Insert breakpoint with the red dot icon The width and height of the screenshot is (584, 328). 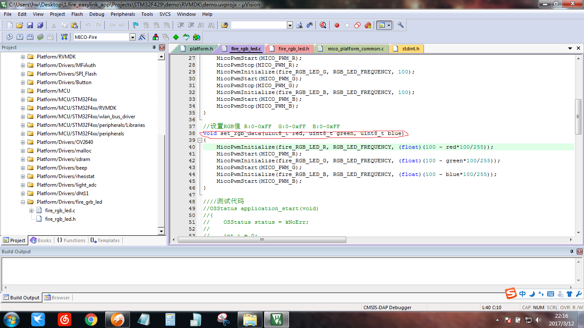(337, 25)
